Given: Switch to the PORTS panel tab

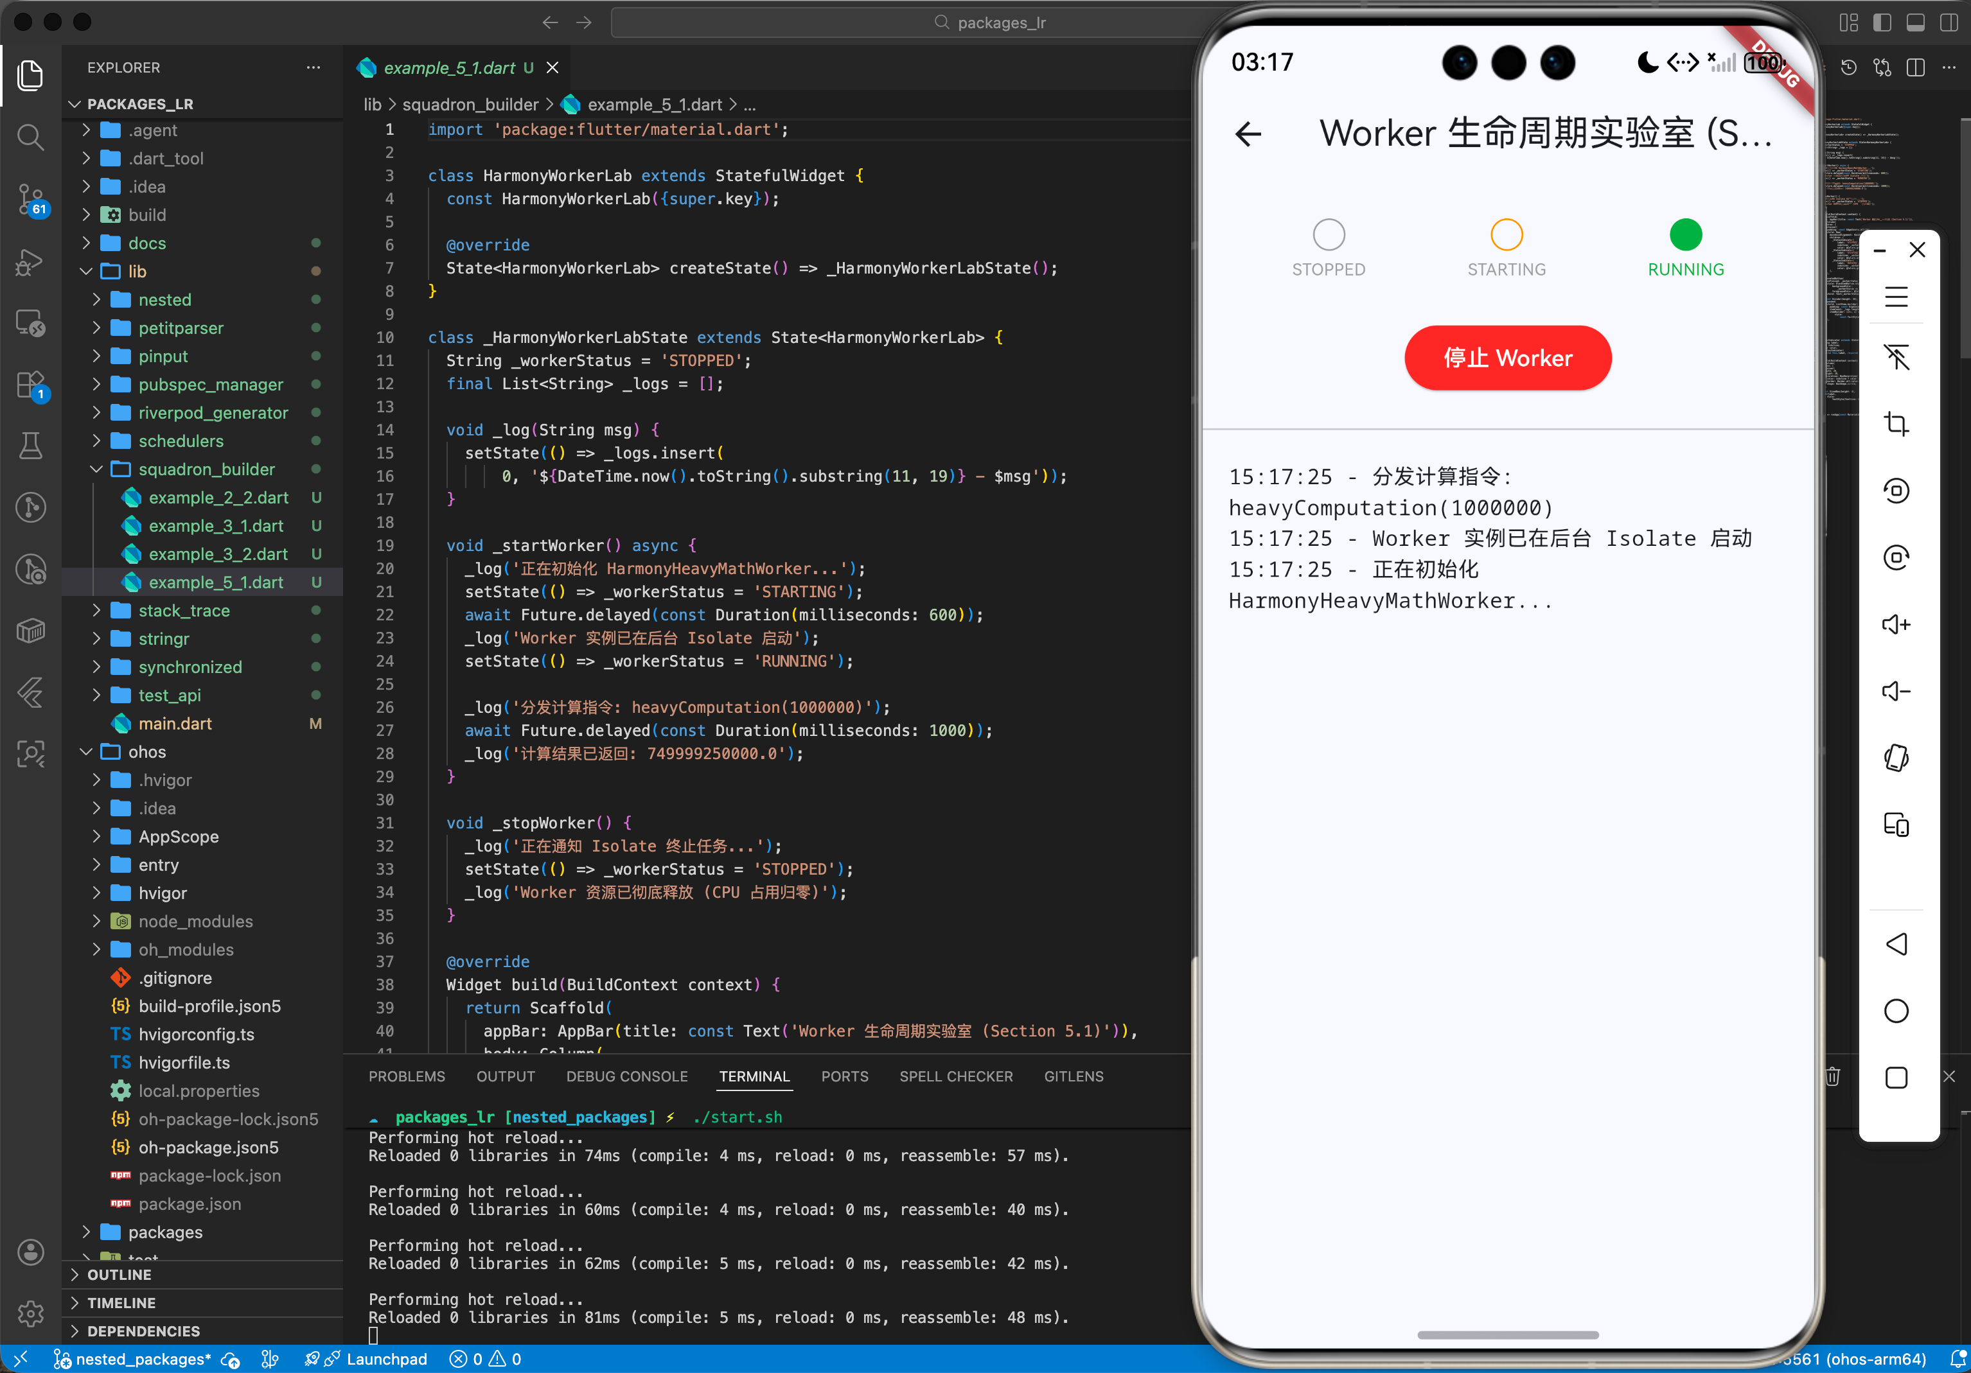Looking at the screenshot, I should coord(845,1076).
